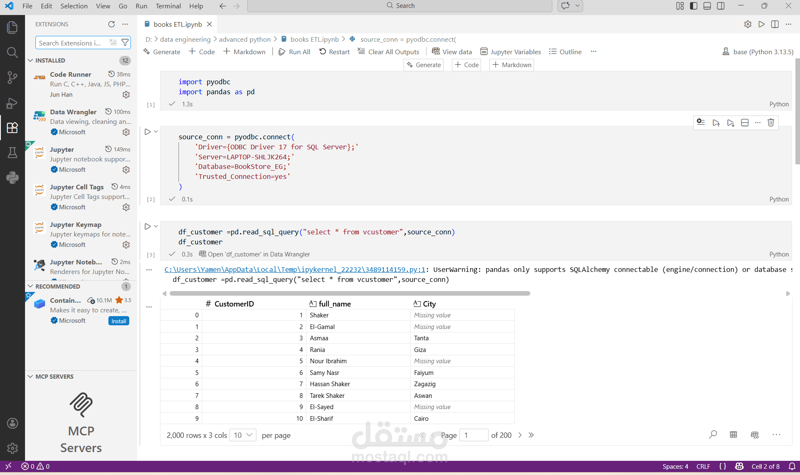Open the Python extension icon in sidebar
Viewport: 800px width, 475px height.
(12, 177)
